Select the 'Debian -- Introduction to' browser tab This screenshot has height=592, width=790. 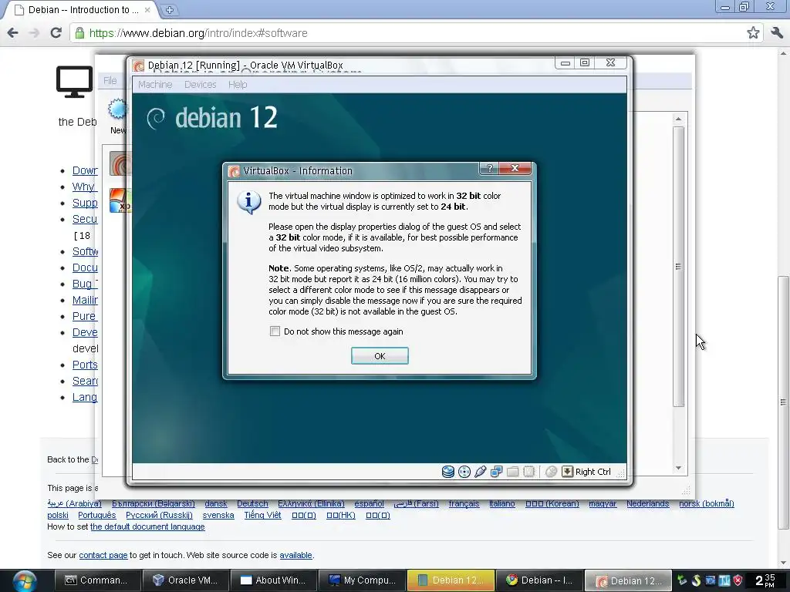[x=80, y=10]
